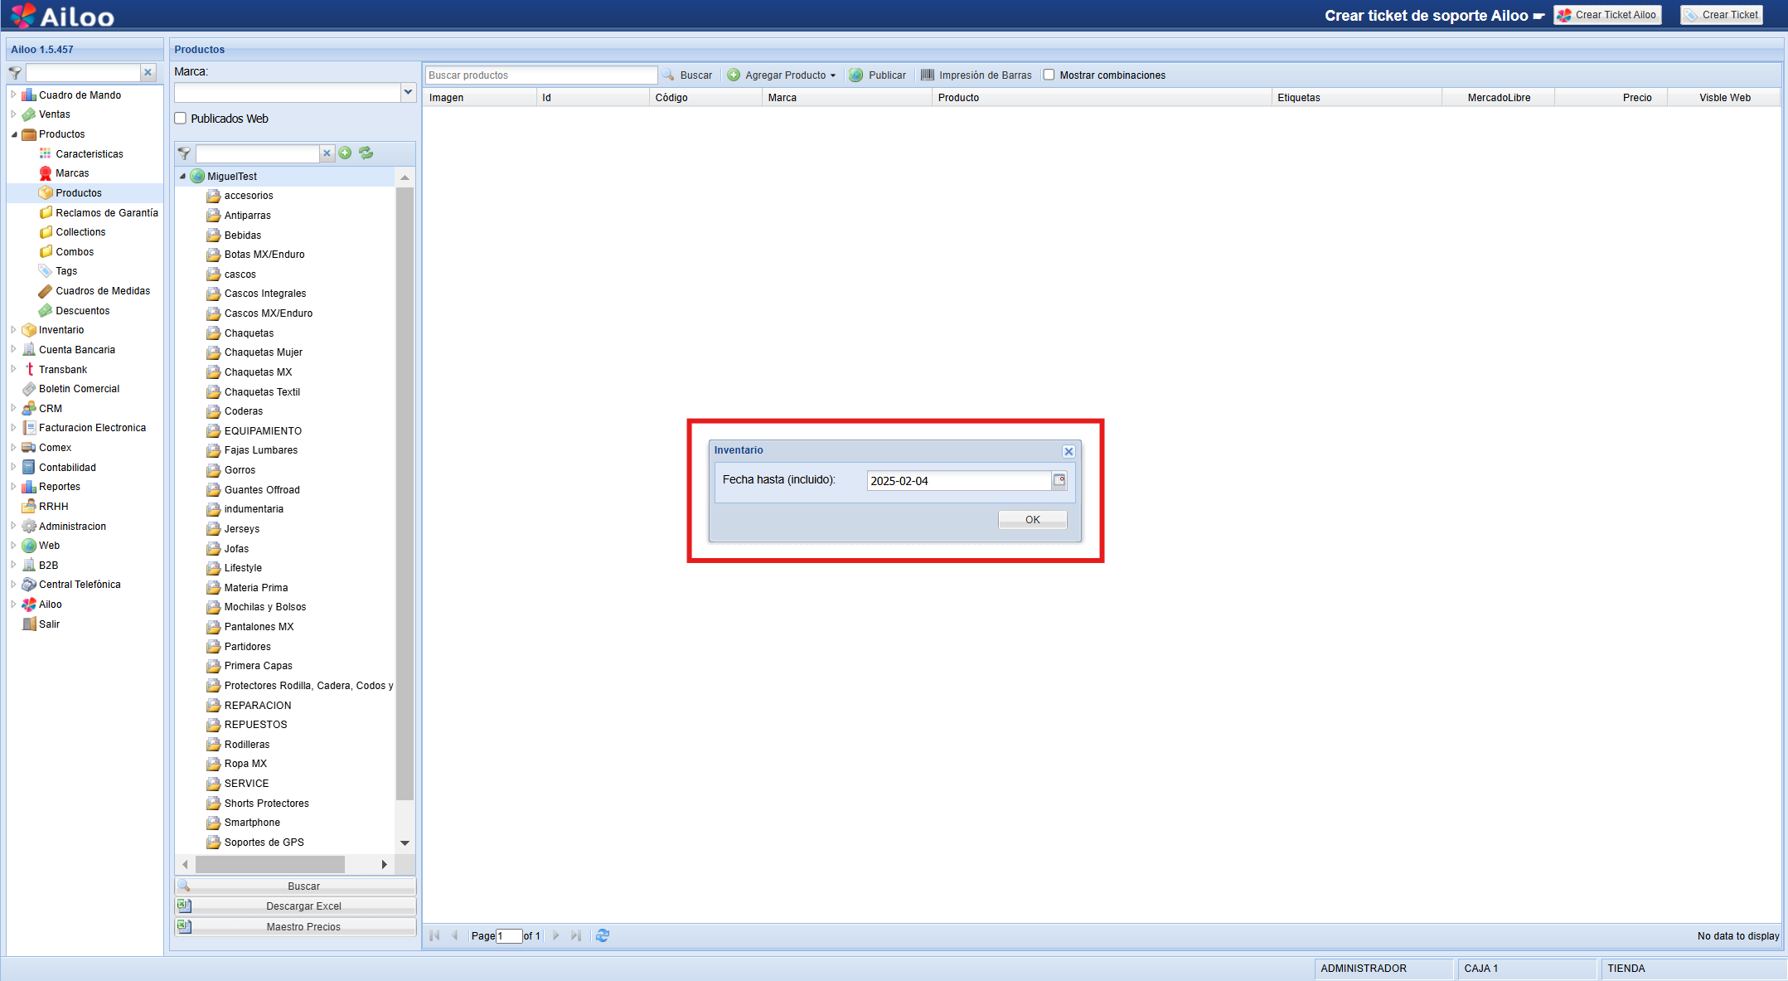Click the green add category icon
1788x981 pixels.
tap(346, 153)
